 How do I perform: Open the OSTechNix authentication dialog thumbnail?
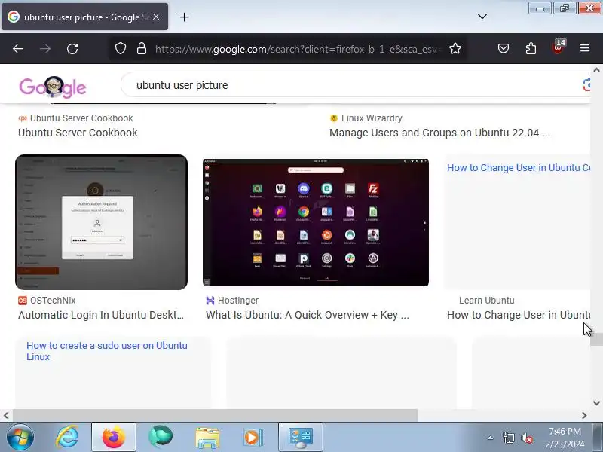[x=101, y=222]
